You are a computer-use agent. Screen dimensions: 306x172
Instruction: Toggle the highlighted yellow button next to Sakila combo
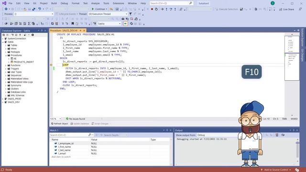point(125,23)
